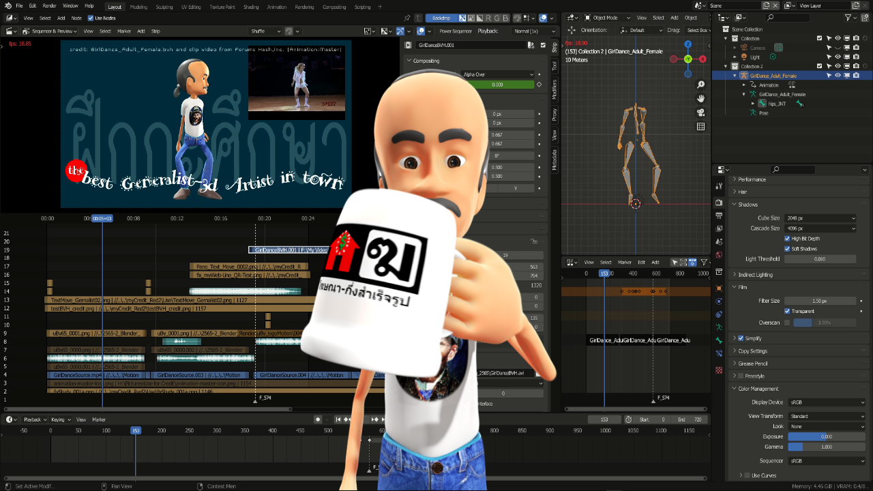Image resolution: width=873 pixels, height=491 pixels.
Task: Hide Light with its eye icon
Action: (838, 57)
